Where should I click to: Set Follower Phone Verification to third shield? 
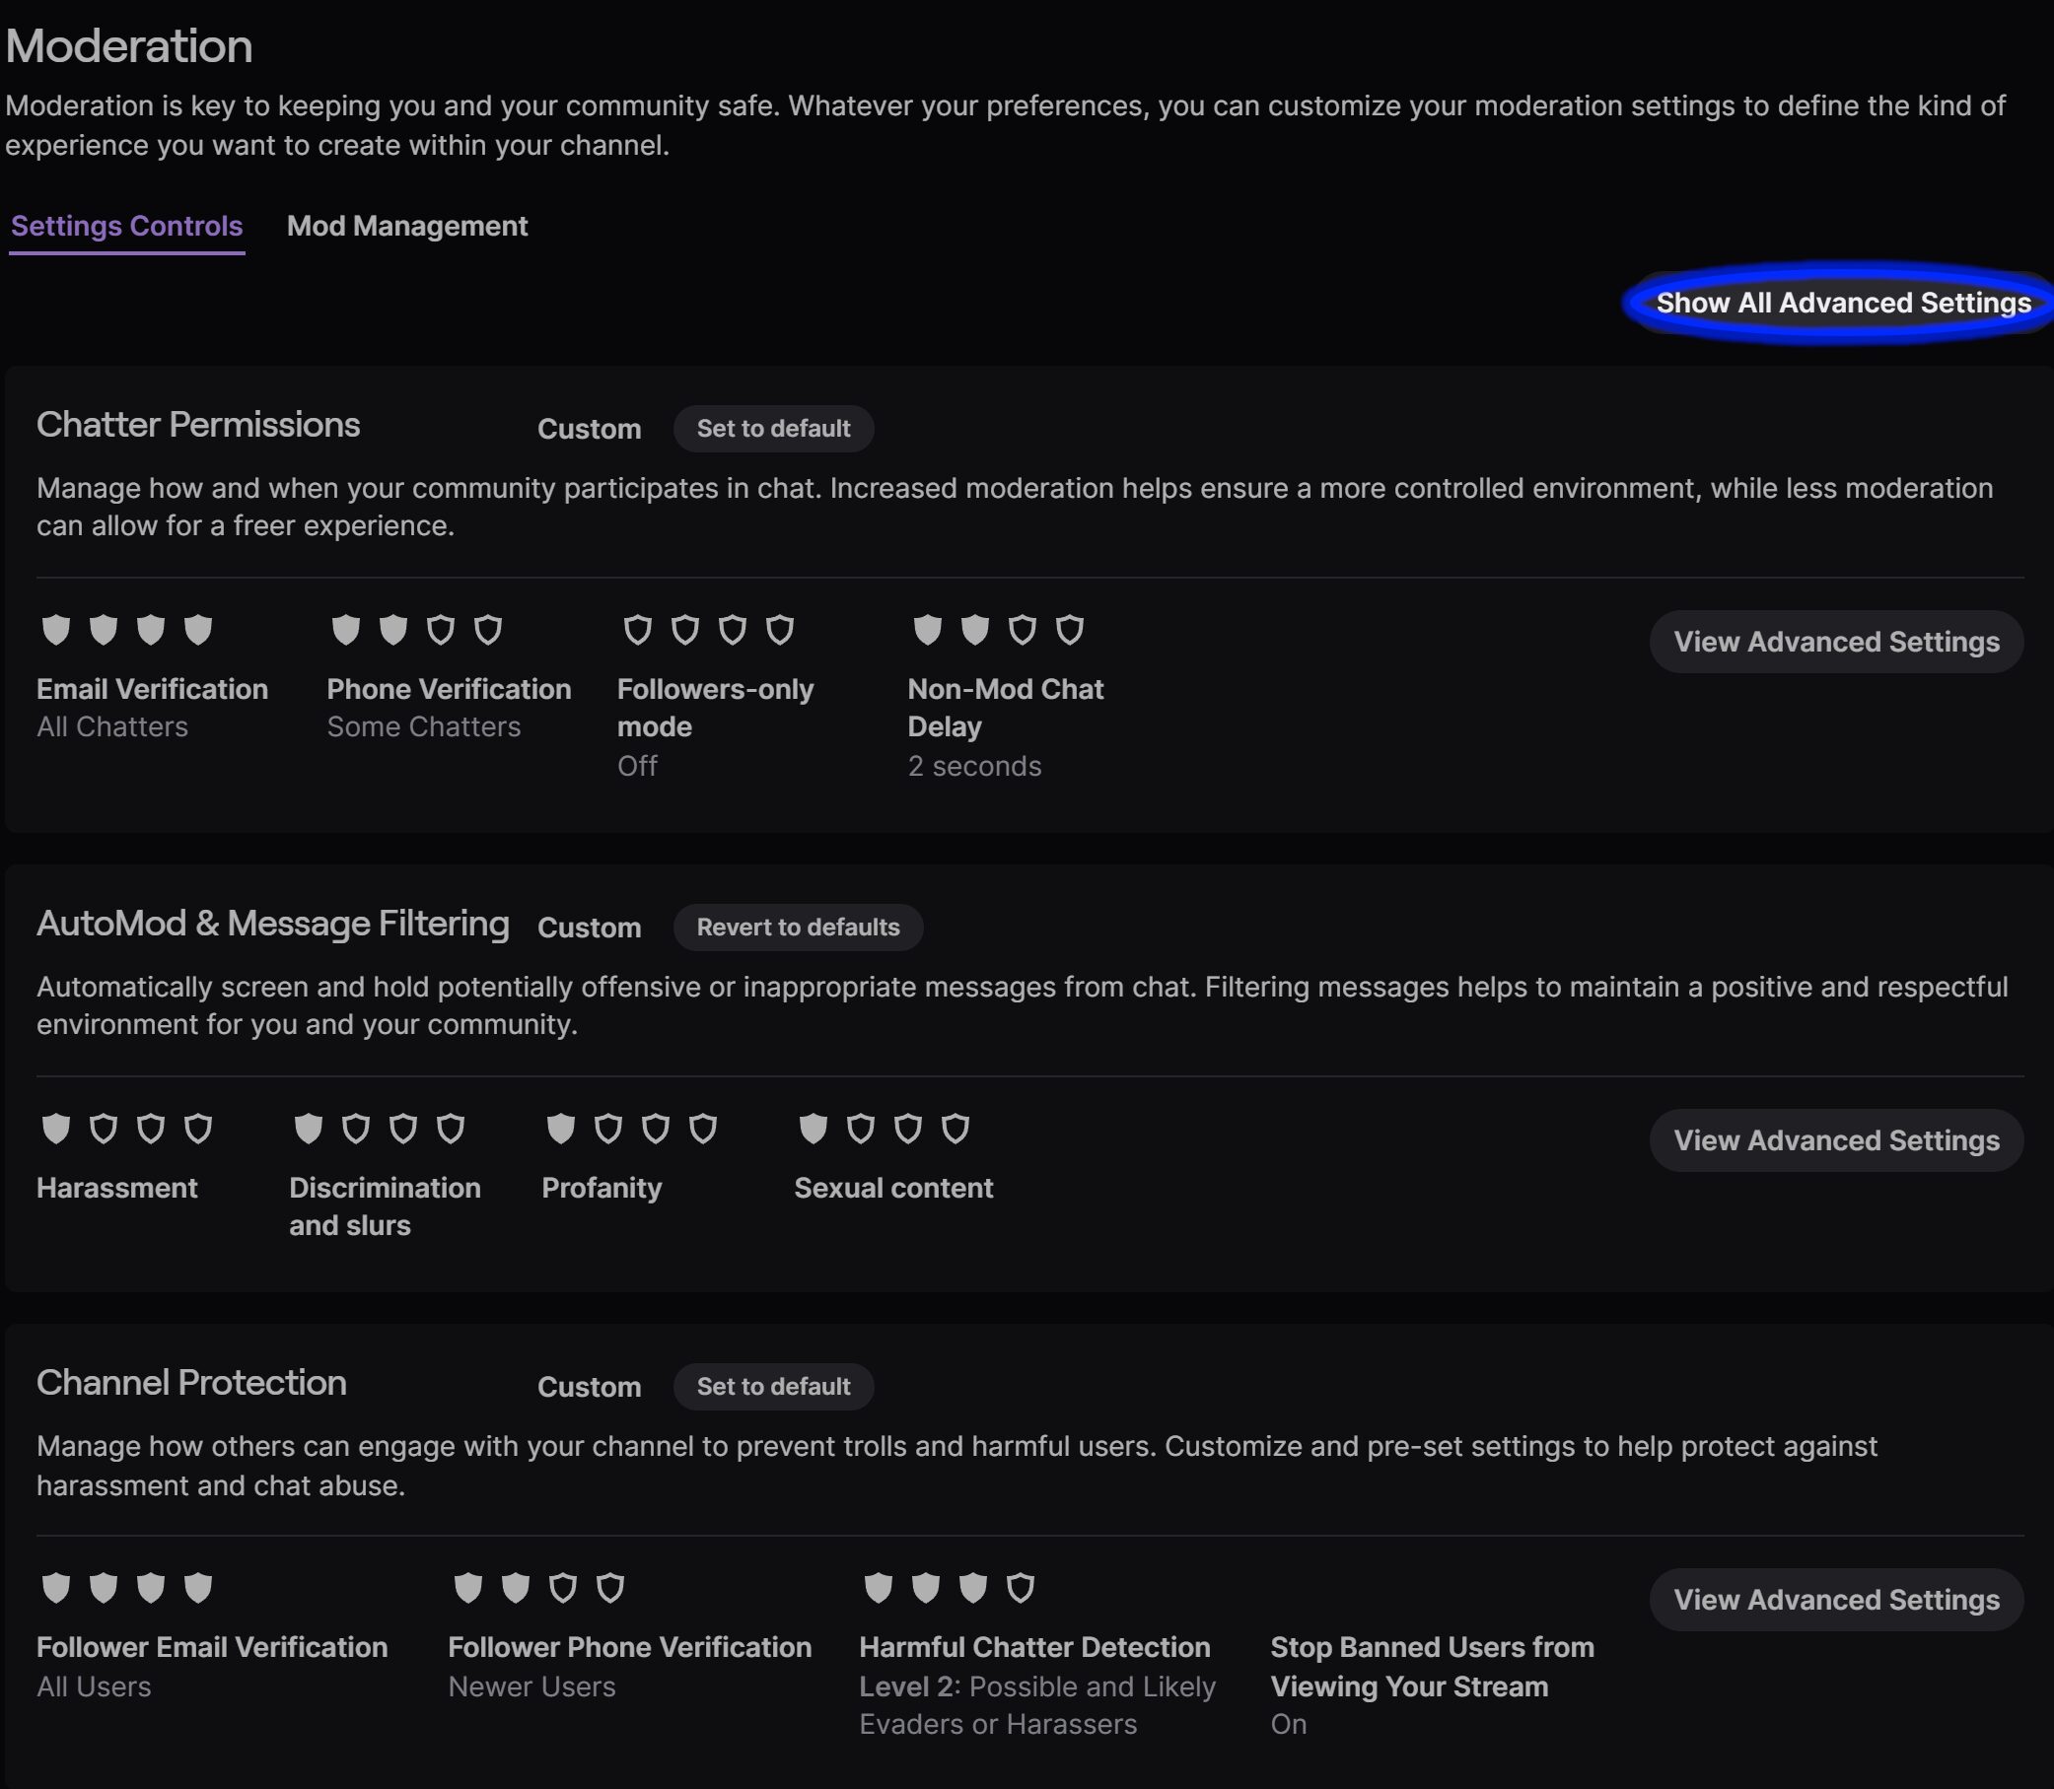(x=563, y=1587)
